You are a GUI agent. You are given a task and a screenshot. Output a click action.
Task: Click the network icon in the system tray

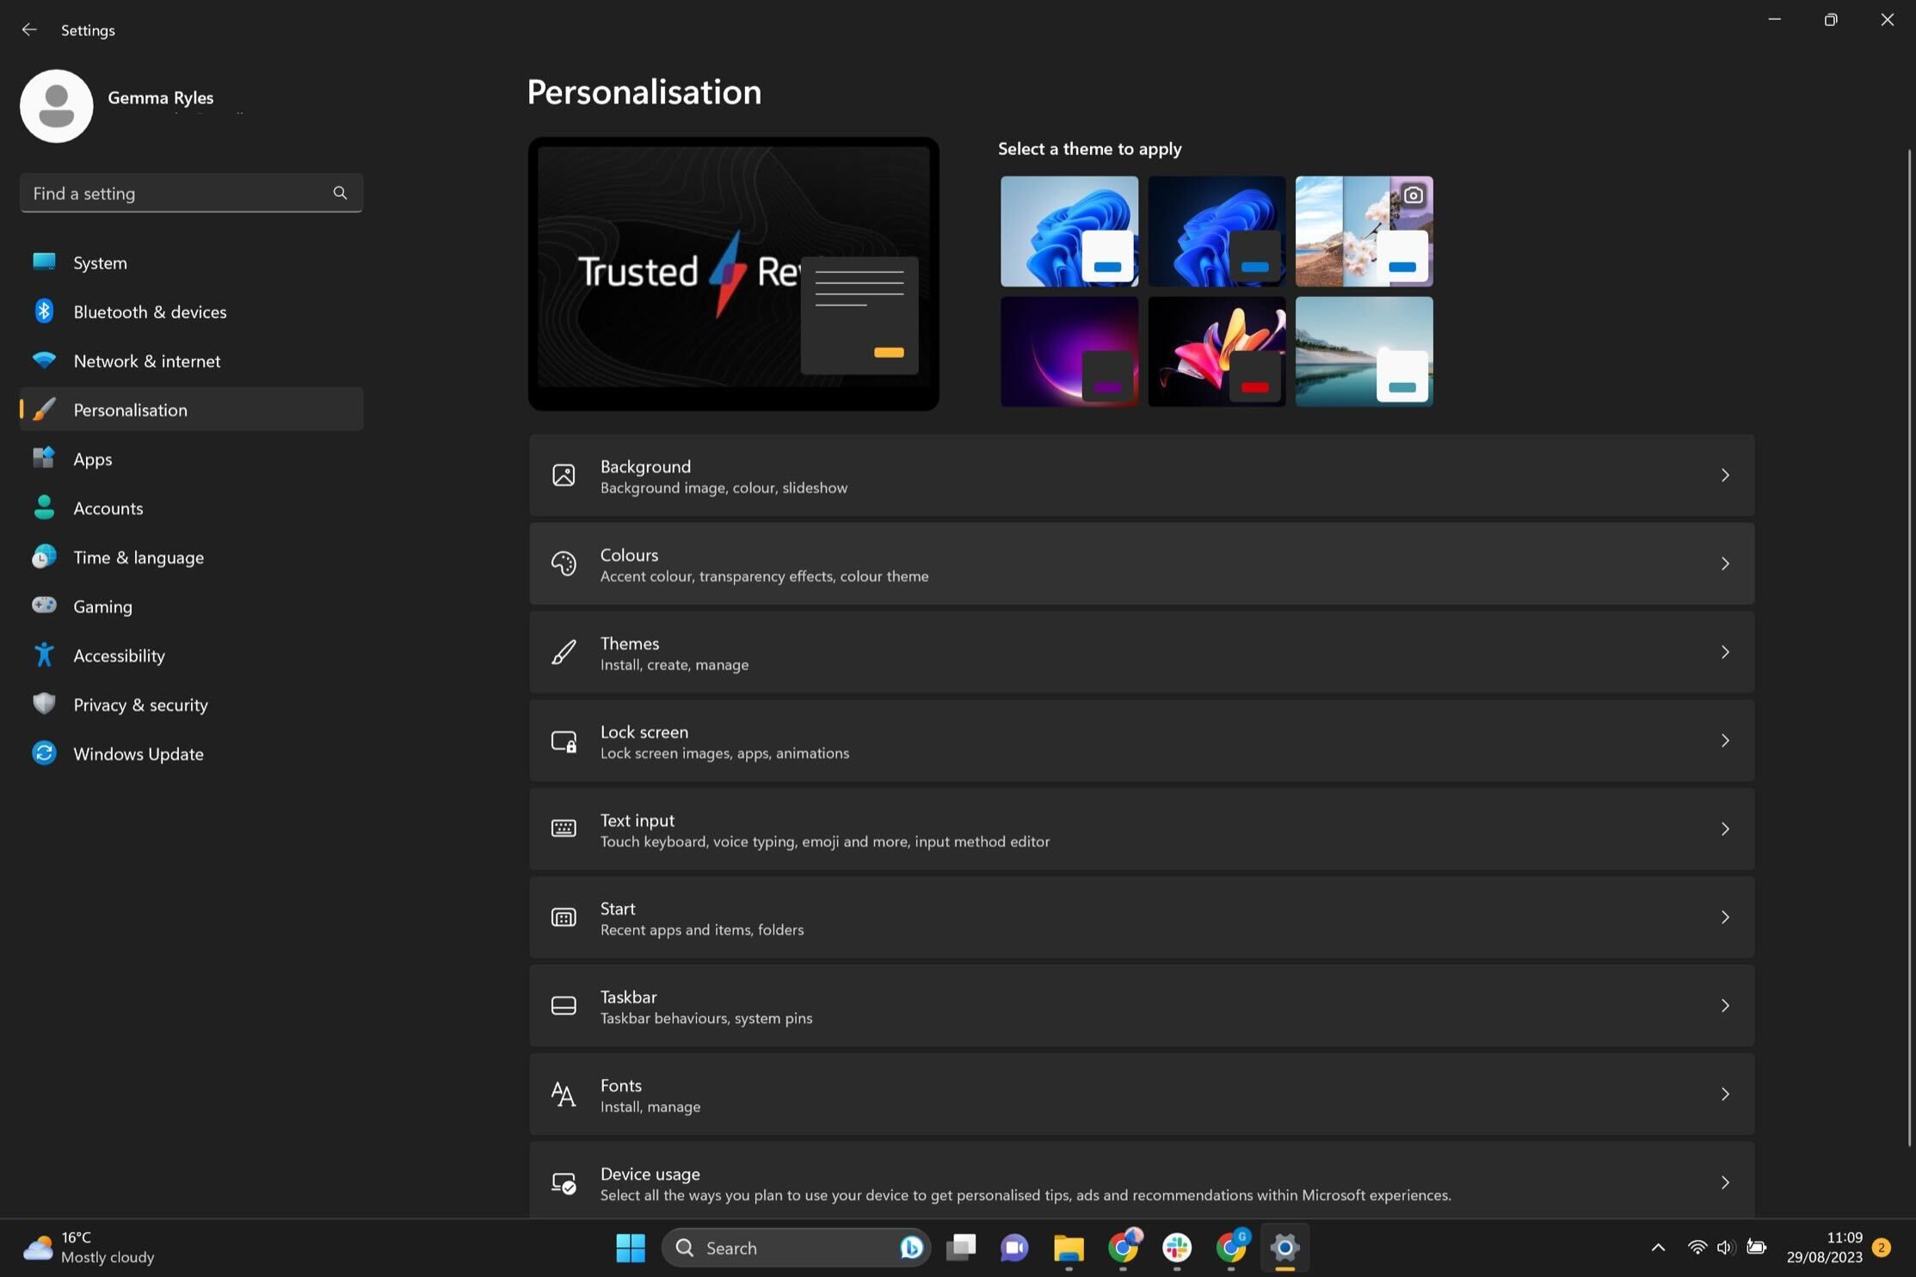[1696, 1247]
